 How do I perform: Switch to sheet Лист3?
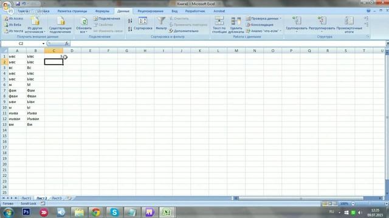57,198
